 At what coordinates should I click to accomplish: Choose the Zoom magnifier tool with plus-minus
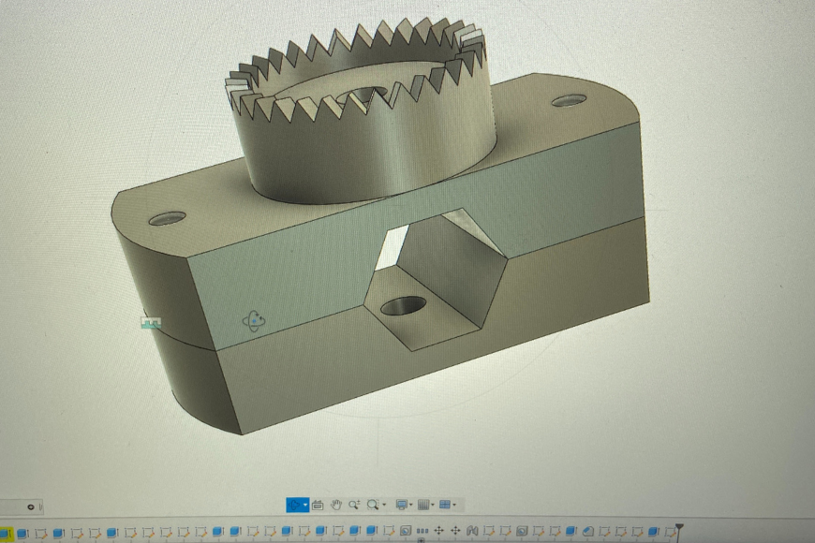click(x=354, y=505)
